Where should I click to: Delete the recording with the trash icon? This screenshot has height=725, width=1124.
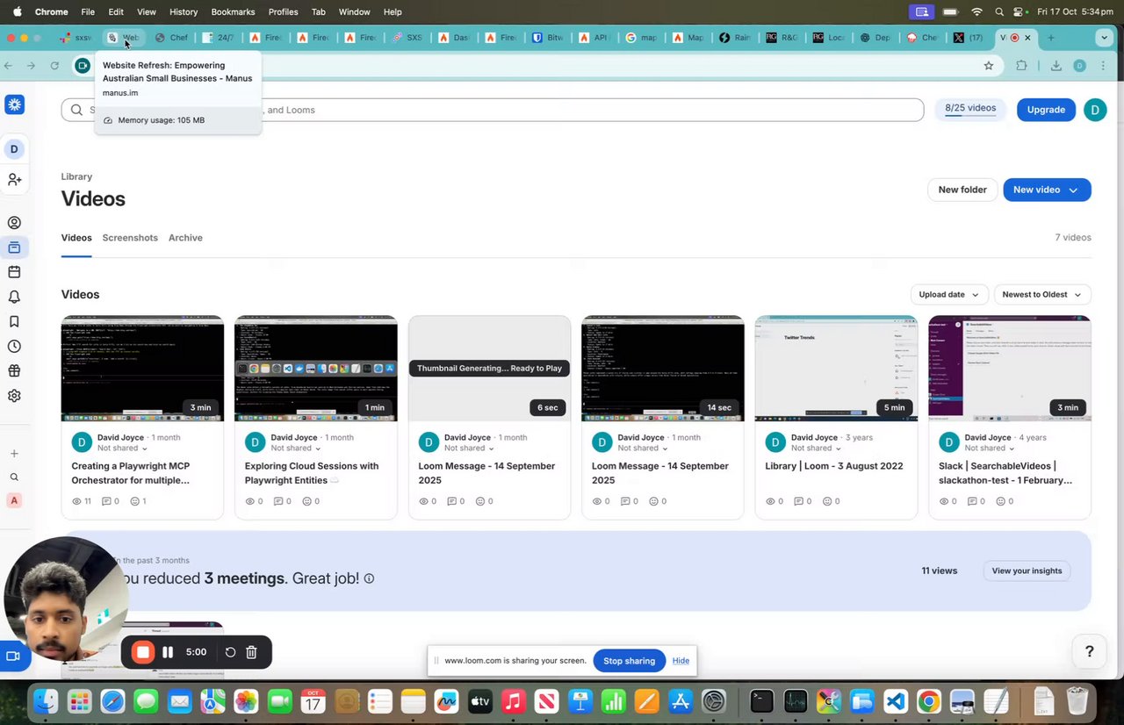[251, 652]
